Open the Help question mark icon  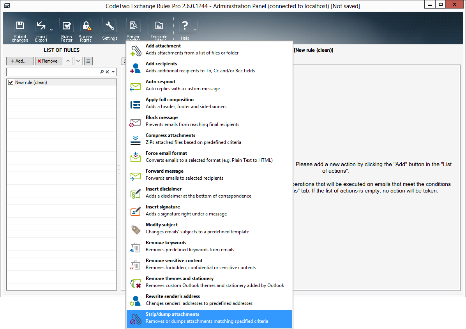[x=185, y=26]
